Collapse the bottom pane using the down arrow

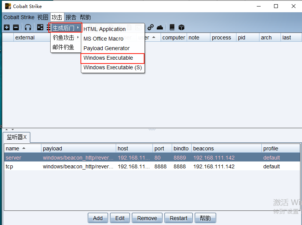point(13,130)
